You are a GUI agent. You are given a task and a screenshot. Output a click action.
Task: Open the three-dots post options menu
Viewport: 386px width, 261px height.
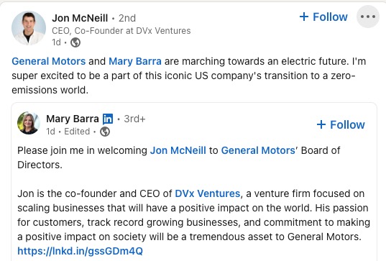368,17
